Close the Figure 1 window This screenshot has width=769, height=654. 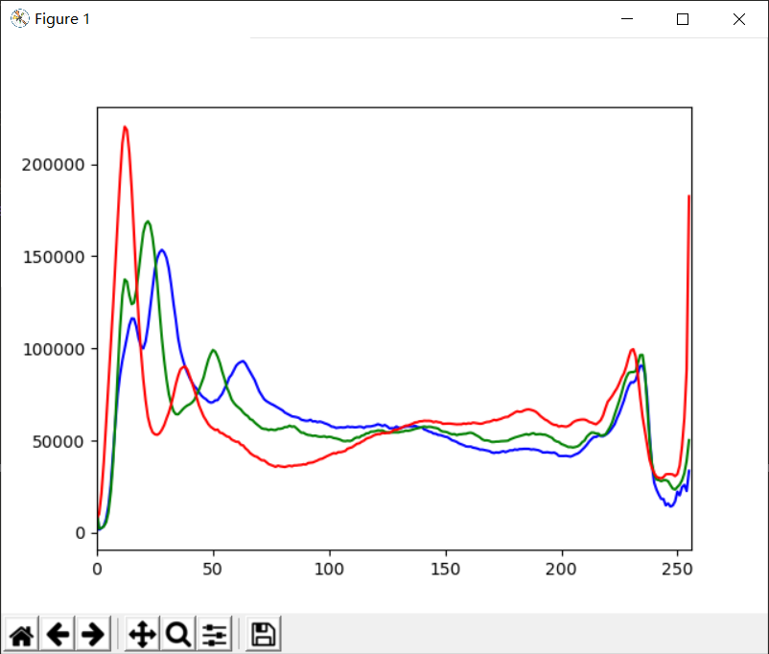click(739, 18)
